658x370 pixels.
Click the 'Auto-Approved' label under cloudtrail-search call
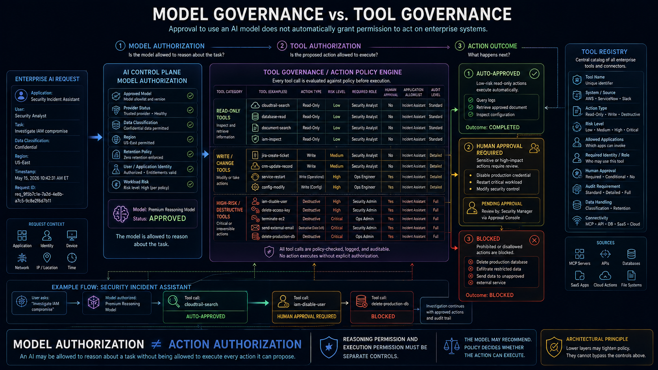[x=205, y=317]
